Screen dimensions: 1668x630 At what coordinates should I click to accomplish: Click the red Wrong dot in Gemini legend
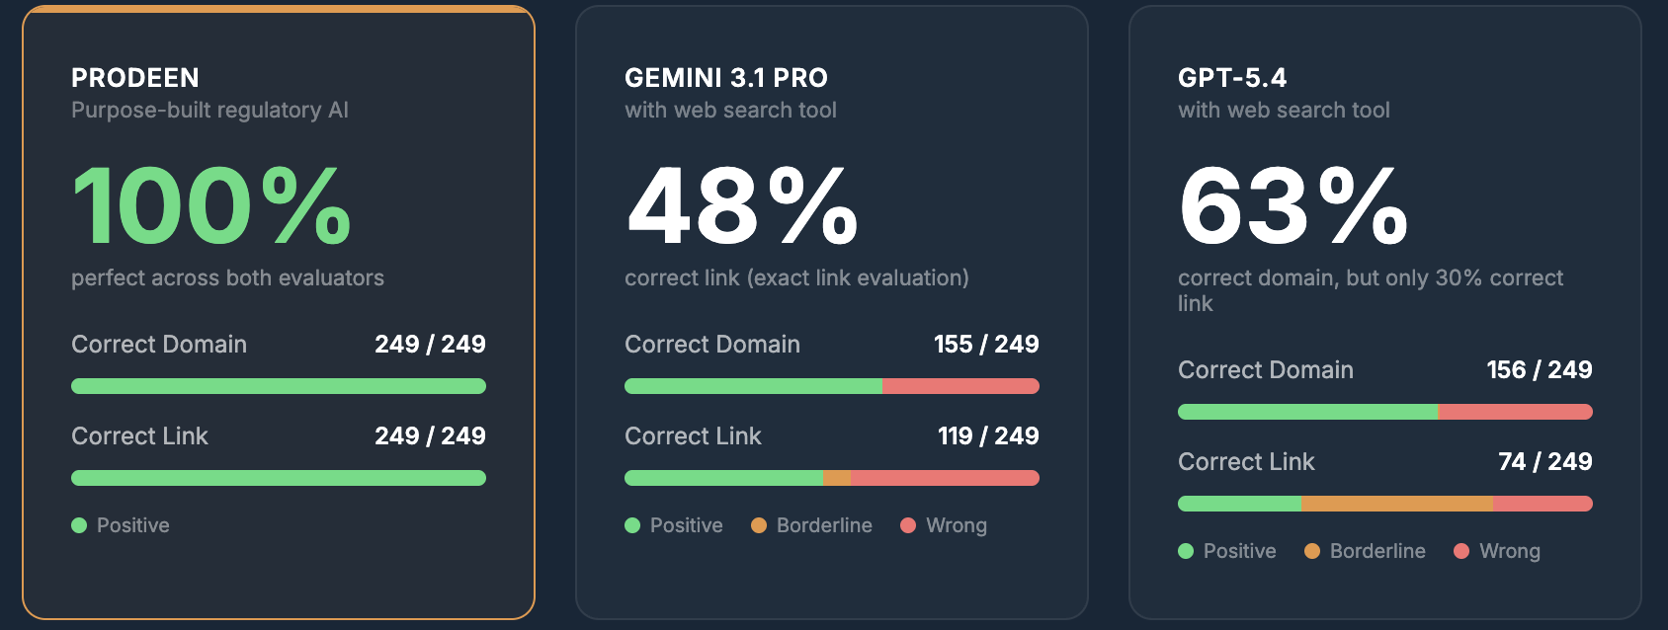908,525
